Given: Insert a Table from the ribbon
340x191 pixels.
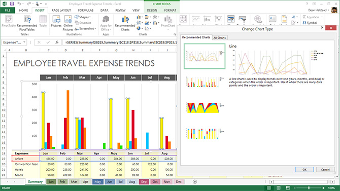Looking at the screenshot, I should coord(43,21).
